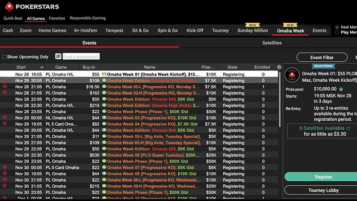The width and height of the screenshot is (357, 201).
Task: Click knockout target icon on Omaha Week 03 row
Action: coord(5,118)
